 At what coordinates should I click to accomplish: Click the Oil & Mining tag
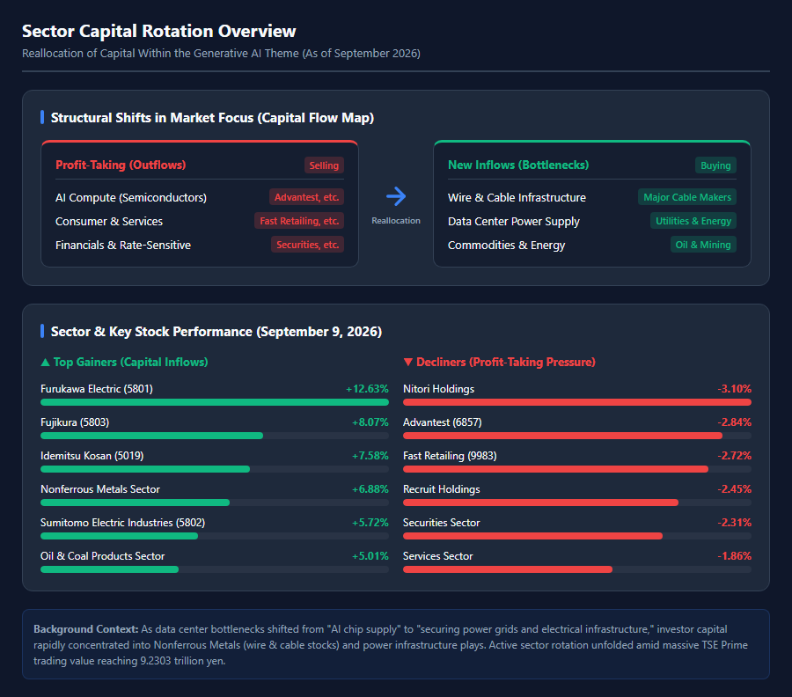coord(703,245)
